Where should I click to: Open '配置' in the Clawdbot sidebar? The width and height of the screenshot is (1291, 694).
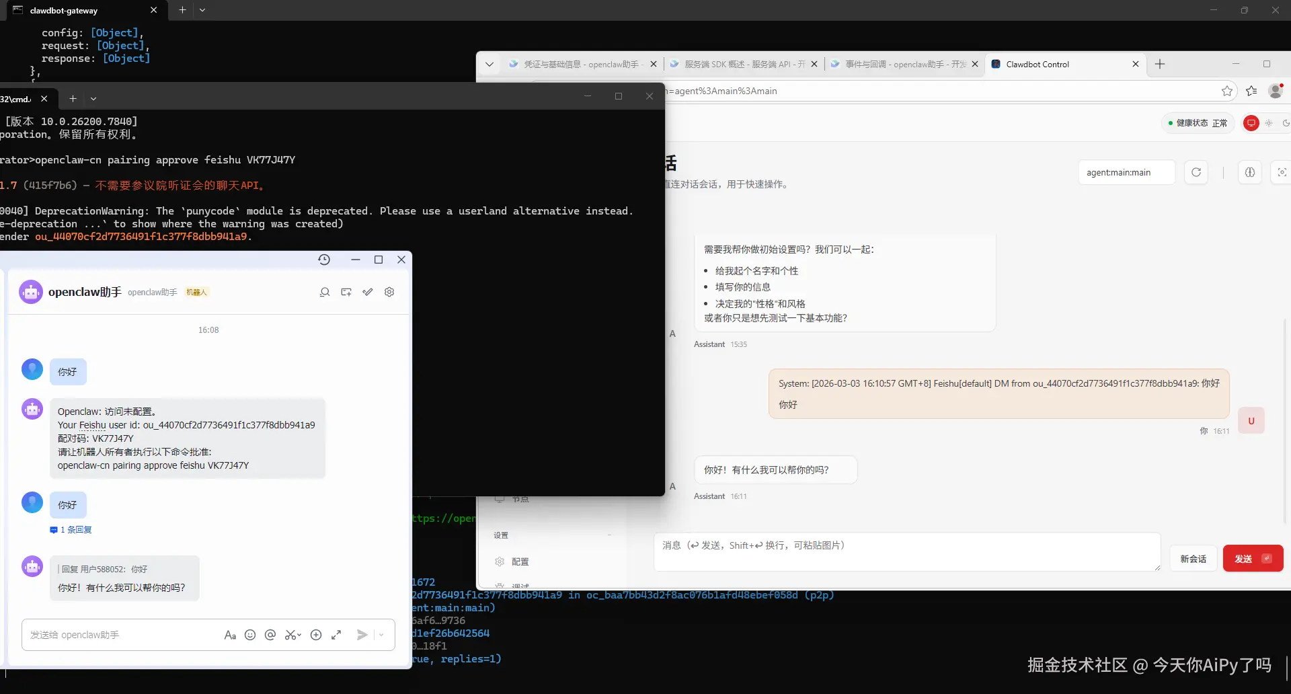pos(520,562)
